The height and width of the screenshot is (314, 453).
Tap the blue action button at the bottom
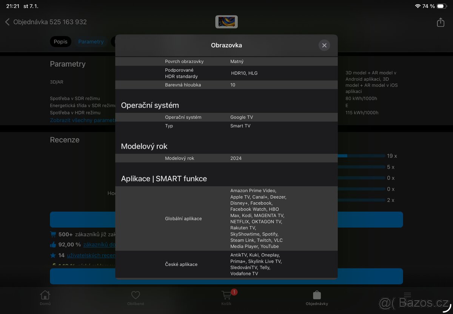tap(226, 276)
